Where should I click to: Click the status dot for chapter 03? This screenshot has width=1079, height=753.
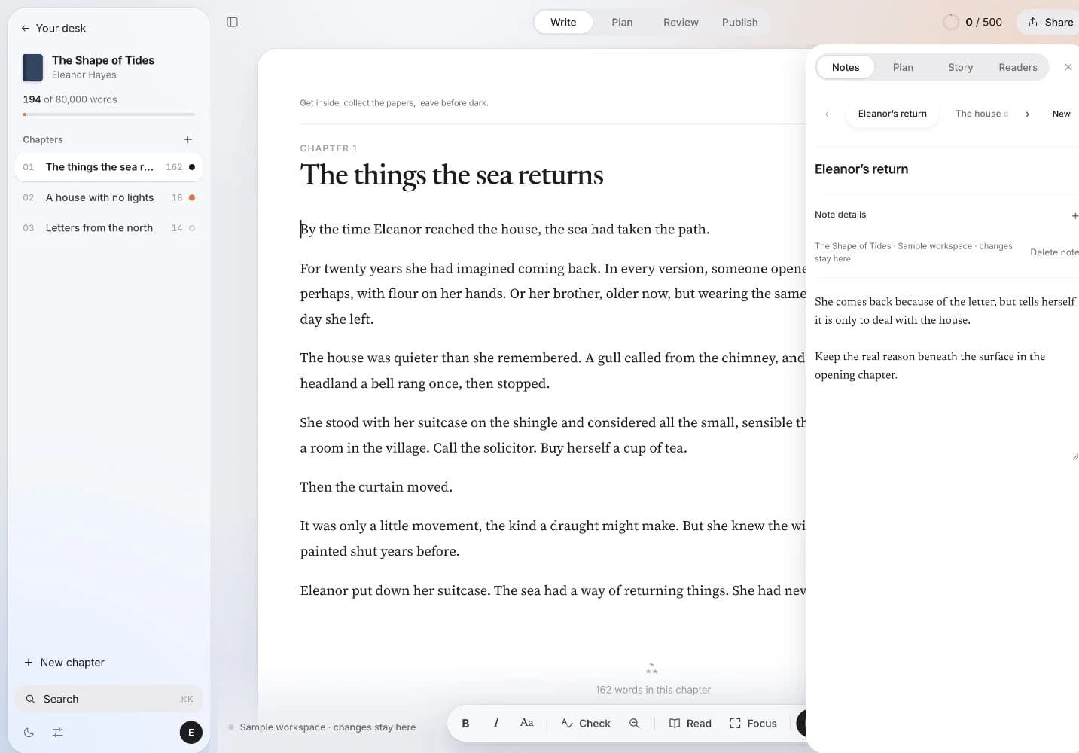192,228
